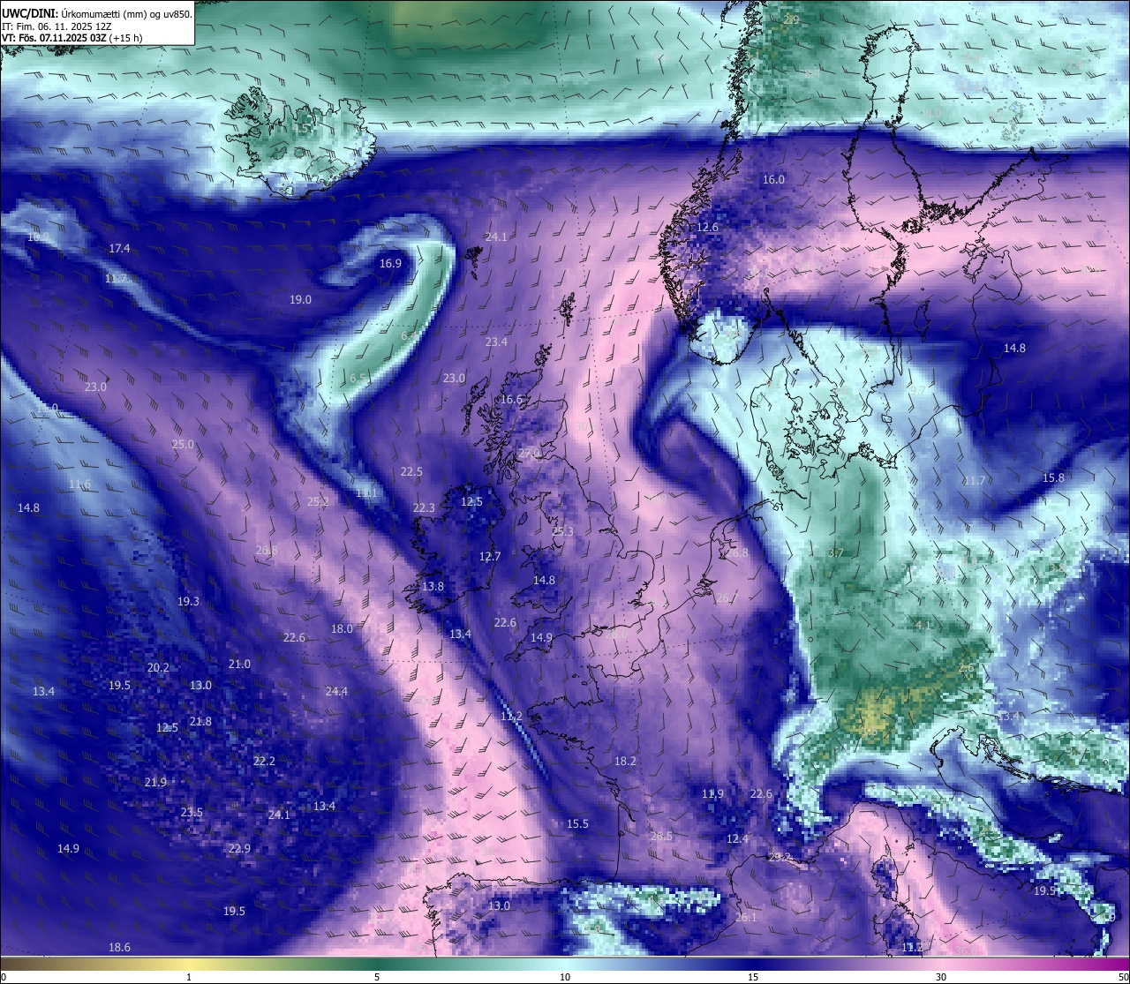Click the color scale tick label 0
1130x984 pixels.
[x=3, y=977]
